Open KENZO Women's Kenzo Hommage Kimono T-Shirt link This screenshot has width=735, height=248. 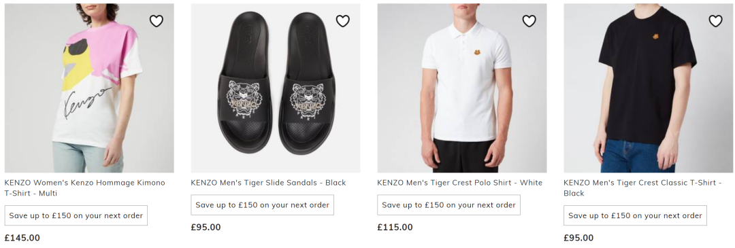click(85, 188)
